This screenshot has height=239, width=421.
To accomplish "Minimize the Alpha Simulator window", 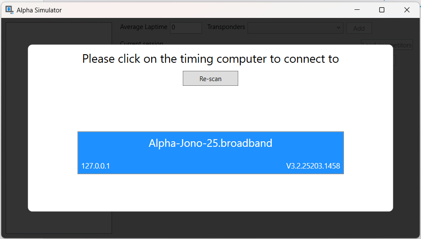I will point(357,10).
